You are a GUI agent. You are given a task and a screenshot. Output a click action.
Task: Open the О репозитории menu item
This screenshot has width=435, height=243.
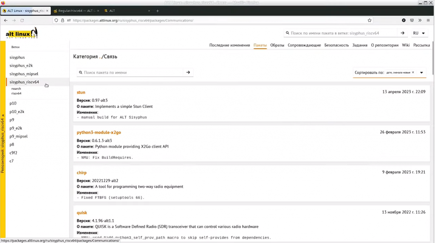click(x=384, y=45)
